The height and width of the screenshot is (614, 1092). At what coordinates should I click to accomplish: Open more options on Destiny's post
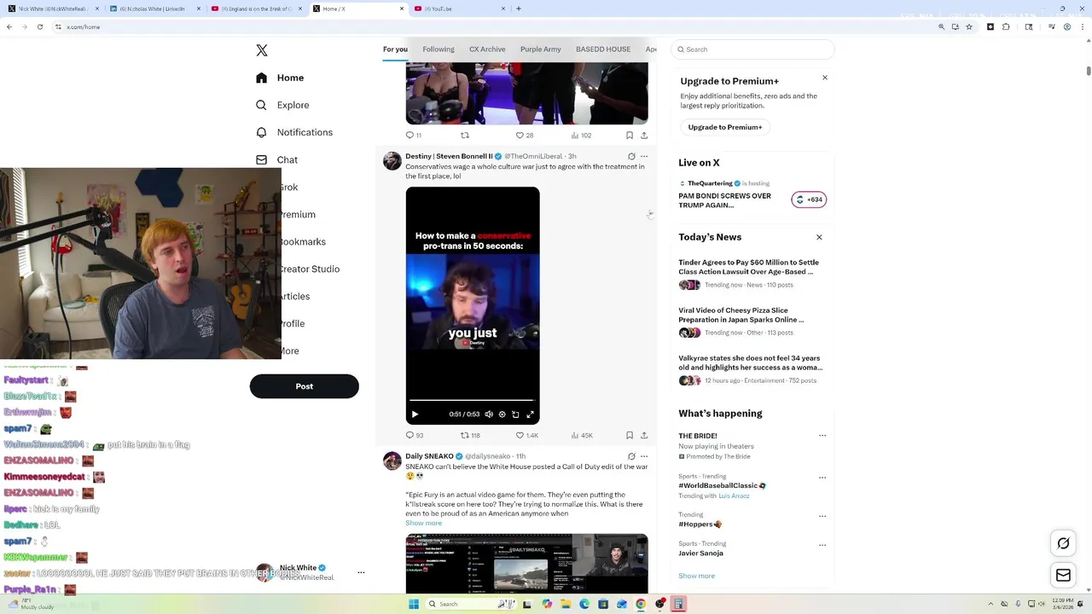pos(644,157)
